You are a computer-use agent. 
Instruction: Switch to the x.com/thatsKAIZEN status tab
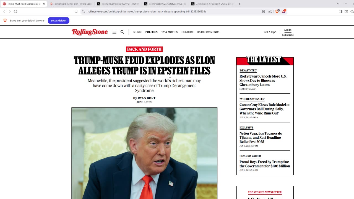(165, 4)
